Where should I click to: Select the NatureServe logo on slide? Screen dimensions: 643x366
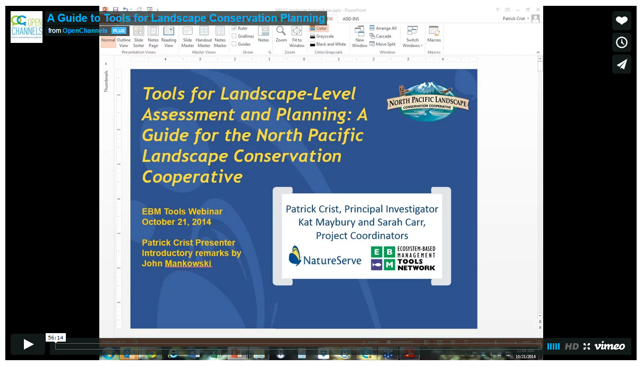(325, 256)
